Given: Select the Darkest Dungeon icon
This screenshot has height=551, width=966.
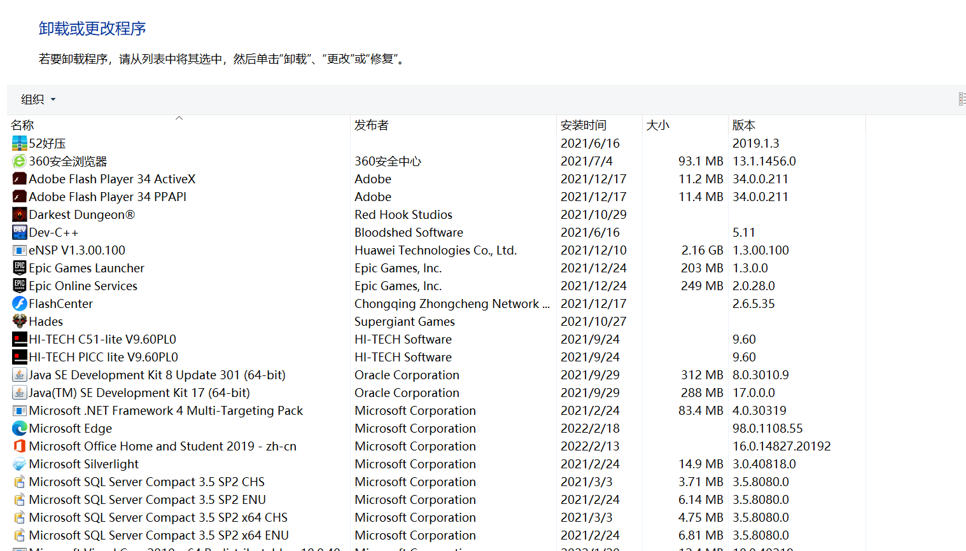Looking at the screenshot, I should click(x=20, y=214).
